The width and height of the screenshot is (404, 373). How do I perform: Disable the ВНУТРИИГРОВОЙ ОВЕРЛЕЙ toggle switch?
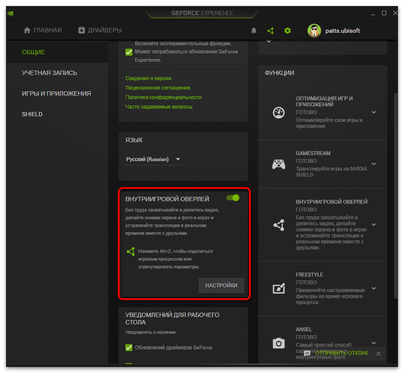(x=233, y=198)
